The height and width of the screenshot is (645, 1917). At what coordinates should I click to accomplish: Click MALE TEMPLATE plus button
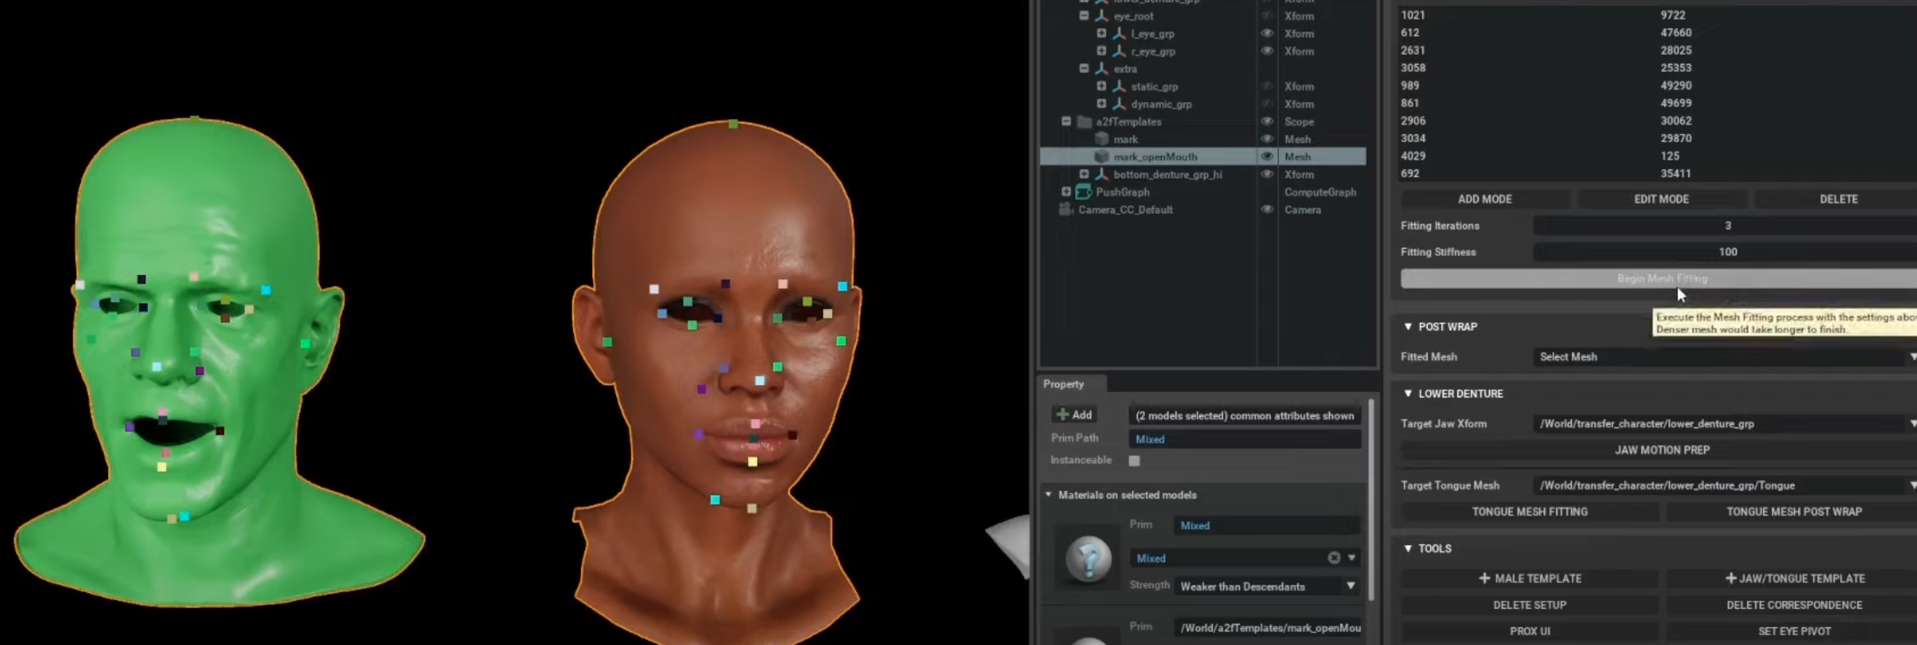click(1529, 578)
